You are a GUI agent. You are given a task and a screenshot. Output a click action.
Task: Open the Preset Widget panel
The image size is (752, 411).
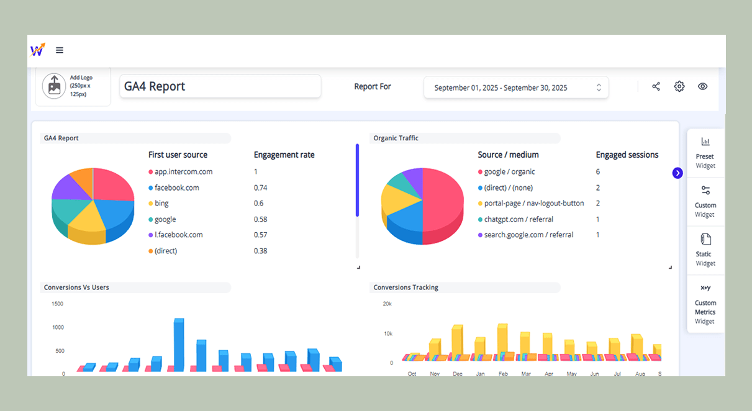pos(705,153)
